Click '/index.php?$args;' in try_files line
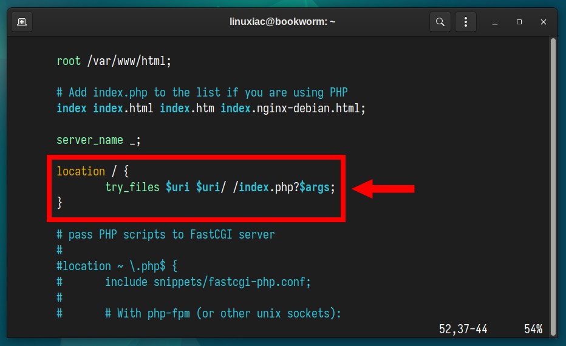 [x=284, y=187]
